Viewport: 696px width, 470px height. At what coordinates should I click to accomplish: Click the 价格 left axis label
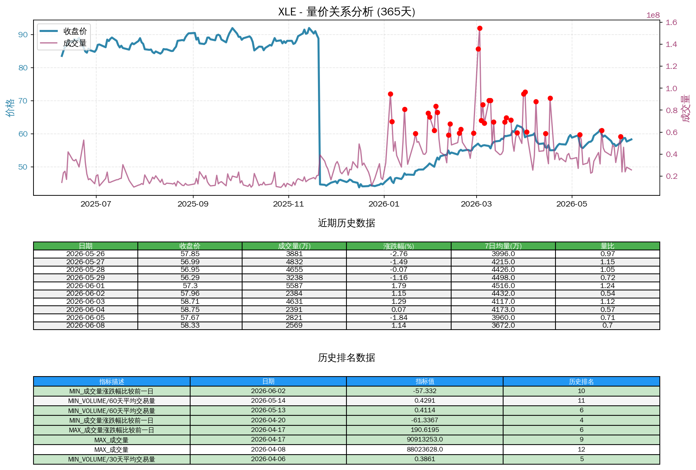point(10,108)
